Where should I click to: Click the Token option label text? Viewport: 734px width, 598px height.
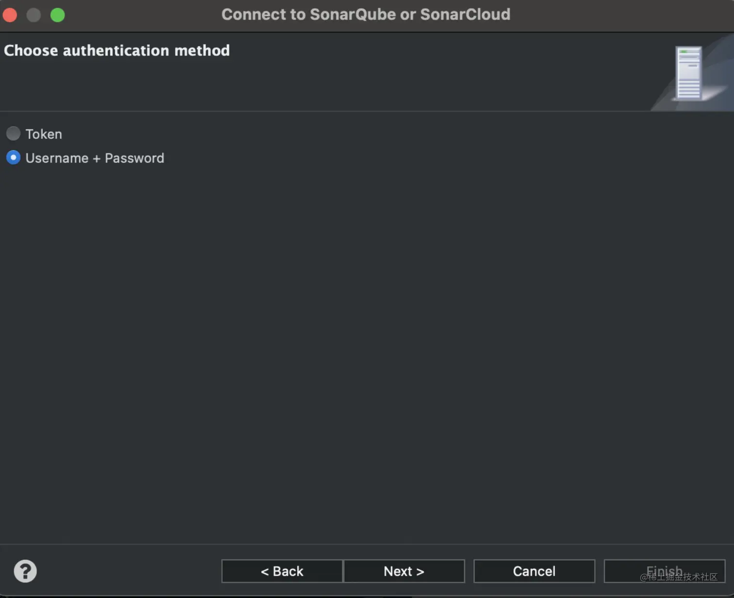pyautogui.click(x=44, y=134)
